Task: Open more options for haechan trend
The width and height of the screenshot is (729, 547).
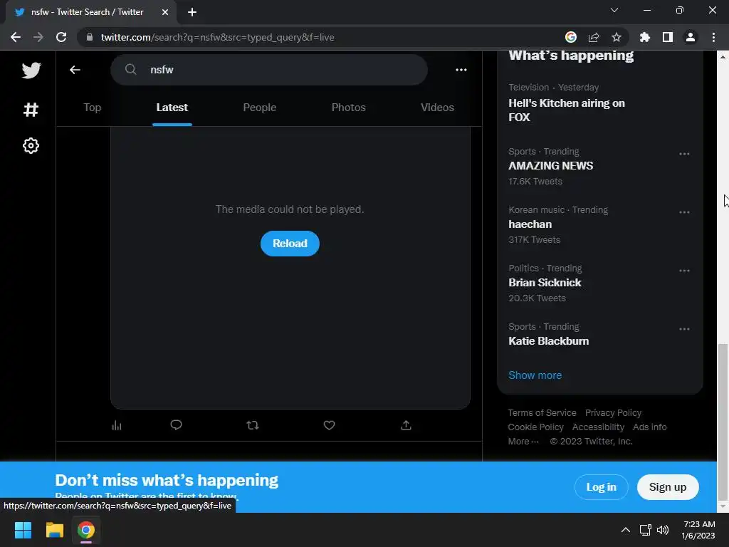Action: pos(684,212)
